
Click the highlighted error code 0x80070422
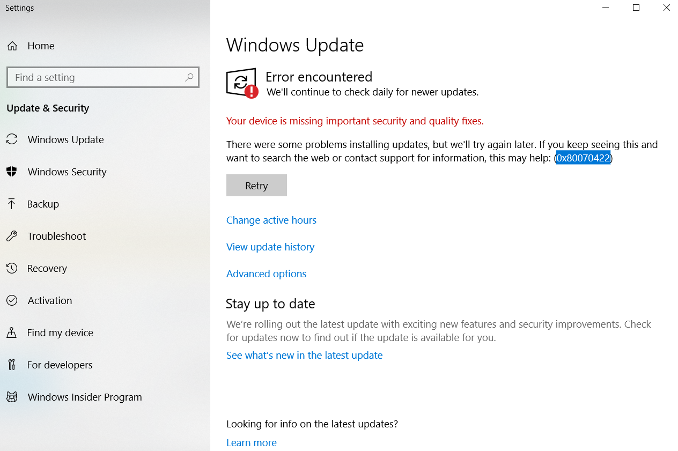[x=583, y=158]
